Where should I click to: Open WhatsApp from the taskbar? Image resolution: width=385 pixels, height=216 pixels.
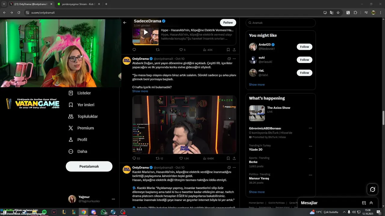103,212
